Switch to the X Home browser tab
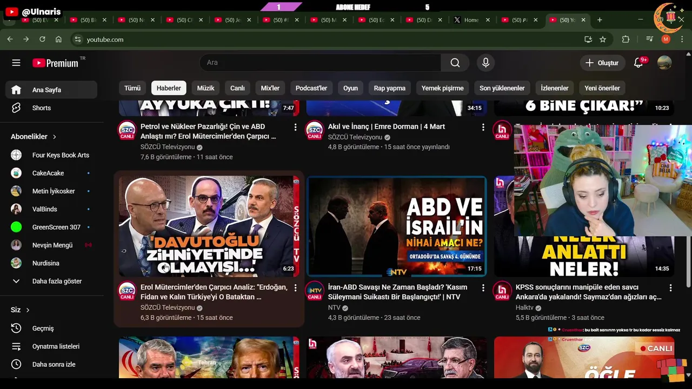Image resolution: width=692 pixels, height=389 pixels. click(471, 20)
